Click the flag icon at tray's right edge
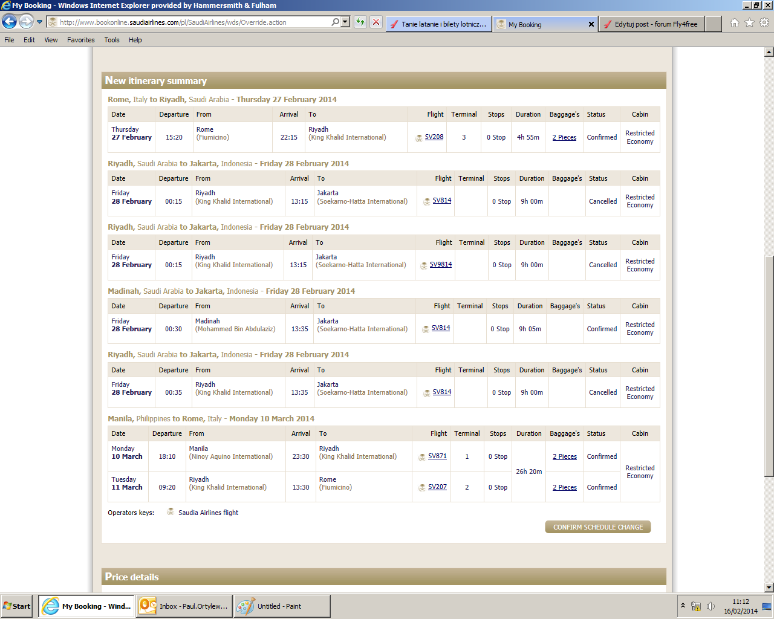The width and height of the screenshot is (774, 619). [767, 606]
